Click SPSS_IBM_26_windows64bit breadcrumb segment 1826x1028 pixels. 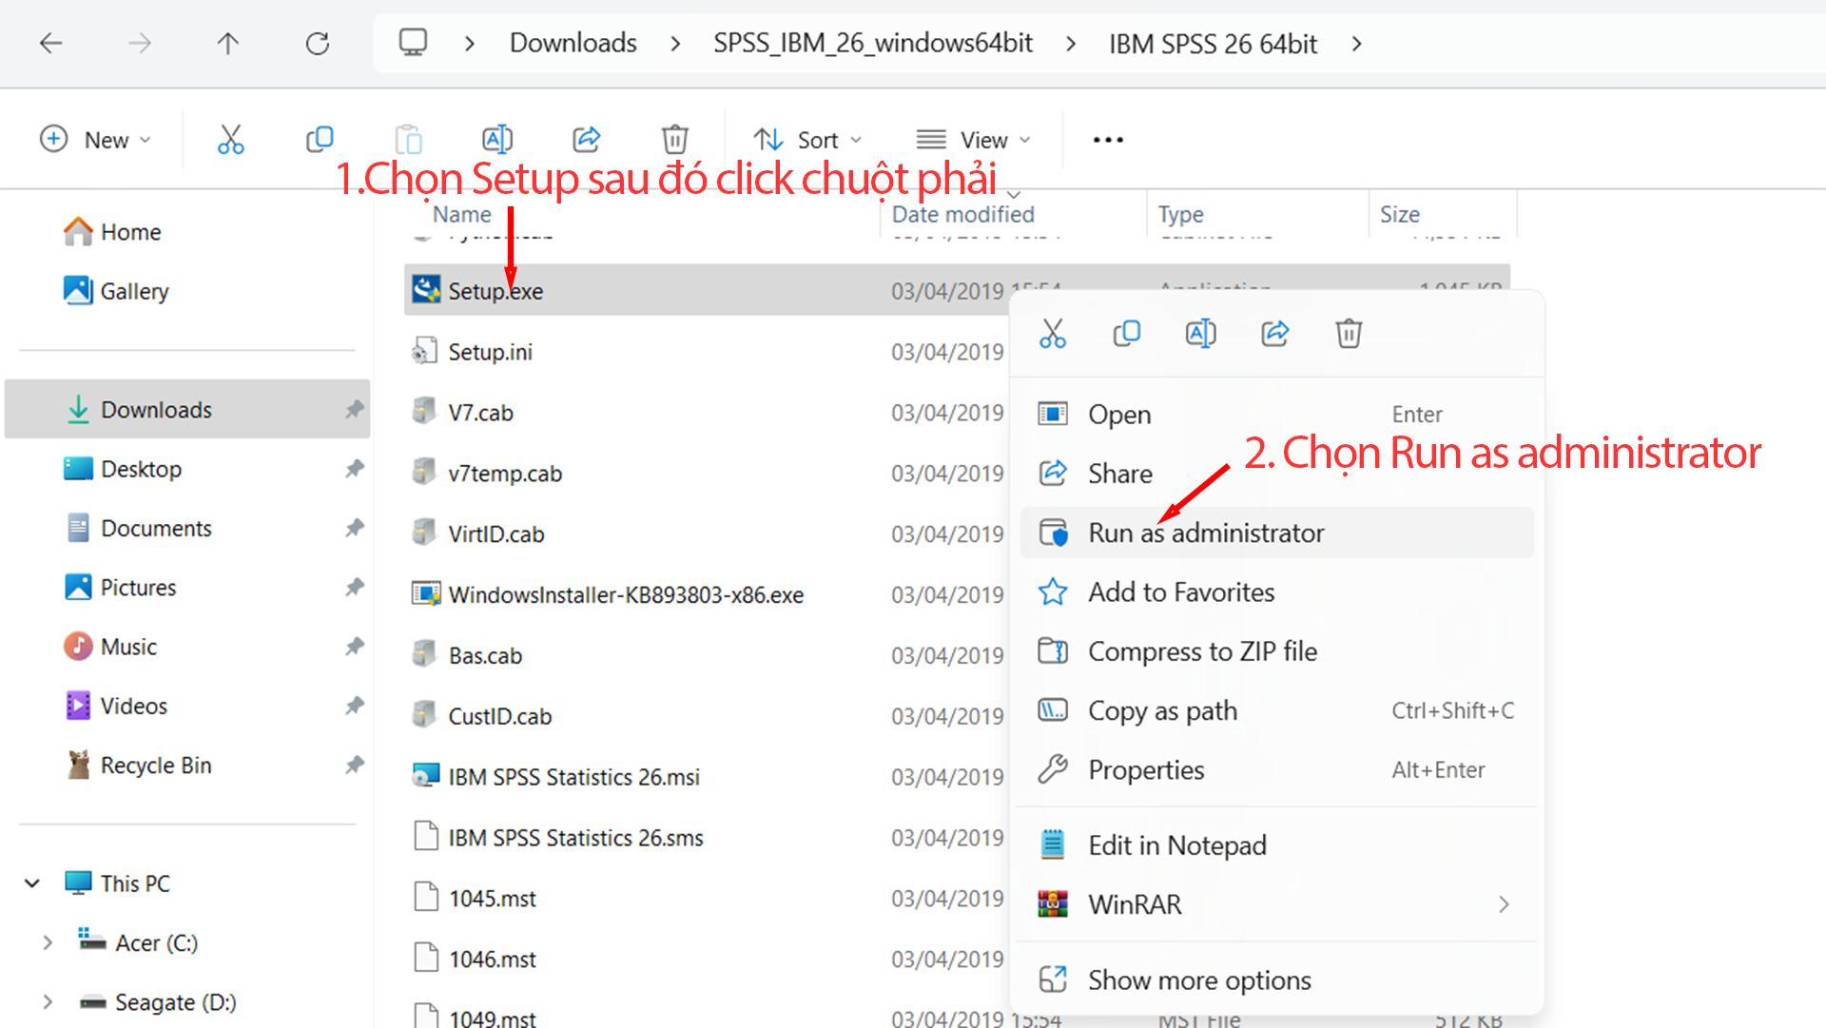873,43
